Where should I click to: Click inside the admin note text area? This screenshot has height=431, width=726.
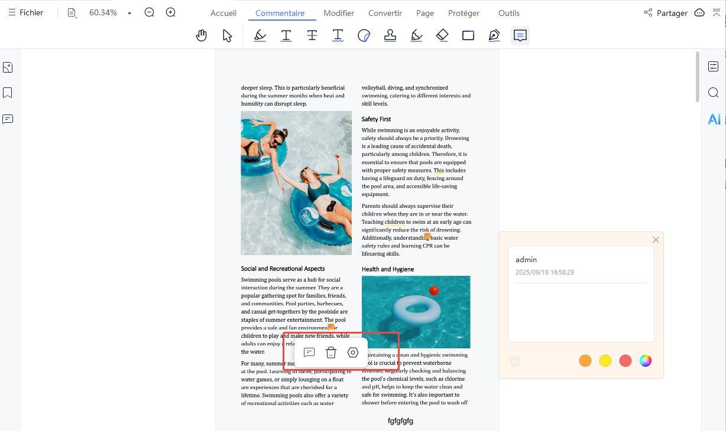[581, 313]
